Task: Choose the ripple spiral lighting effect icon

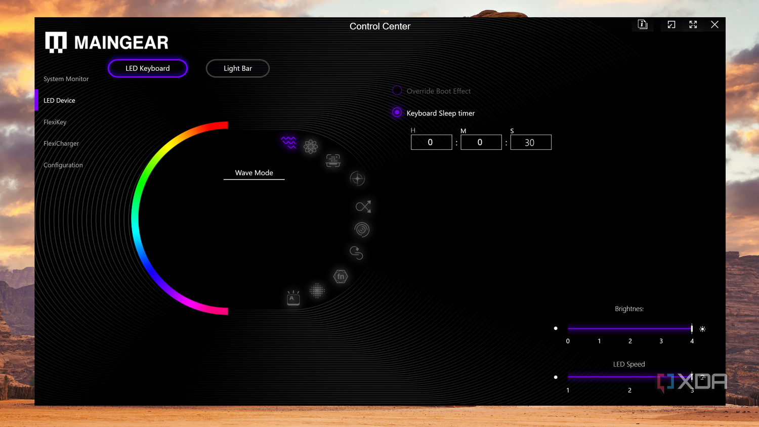Action: click(x=362, y=229)
